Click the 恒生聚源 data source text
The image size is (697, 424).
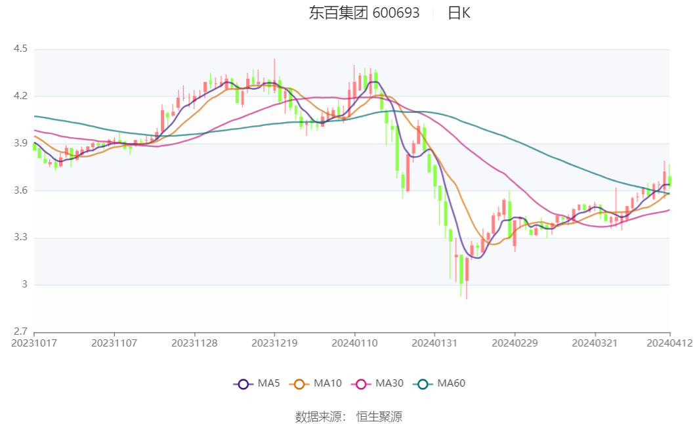point(379,416)
